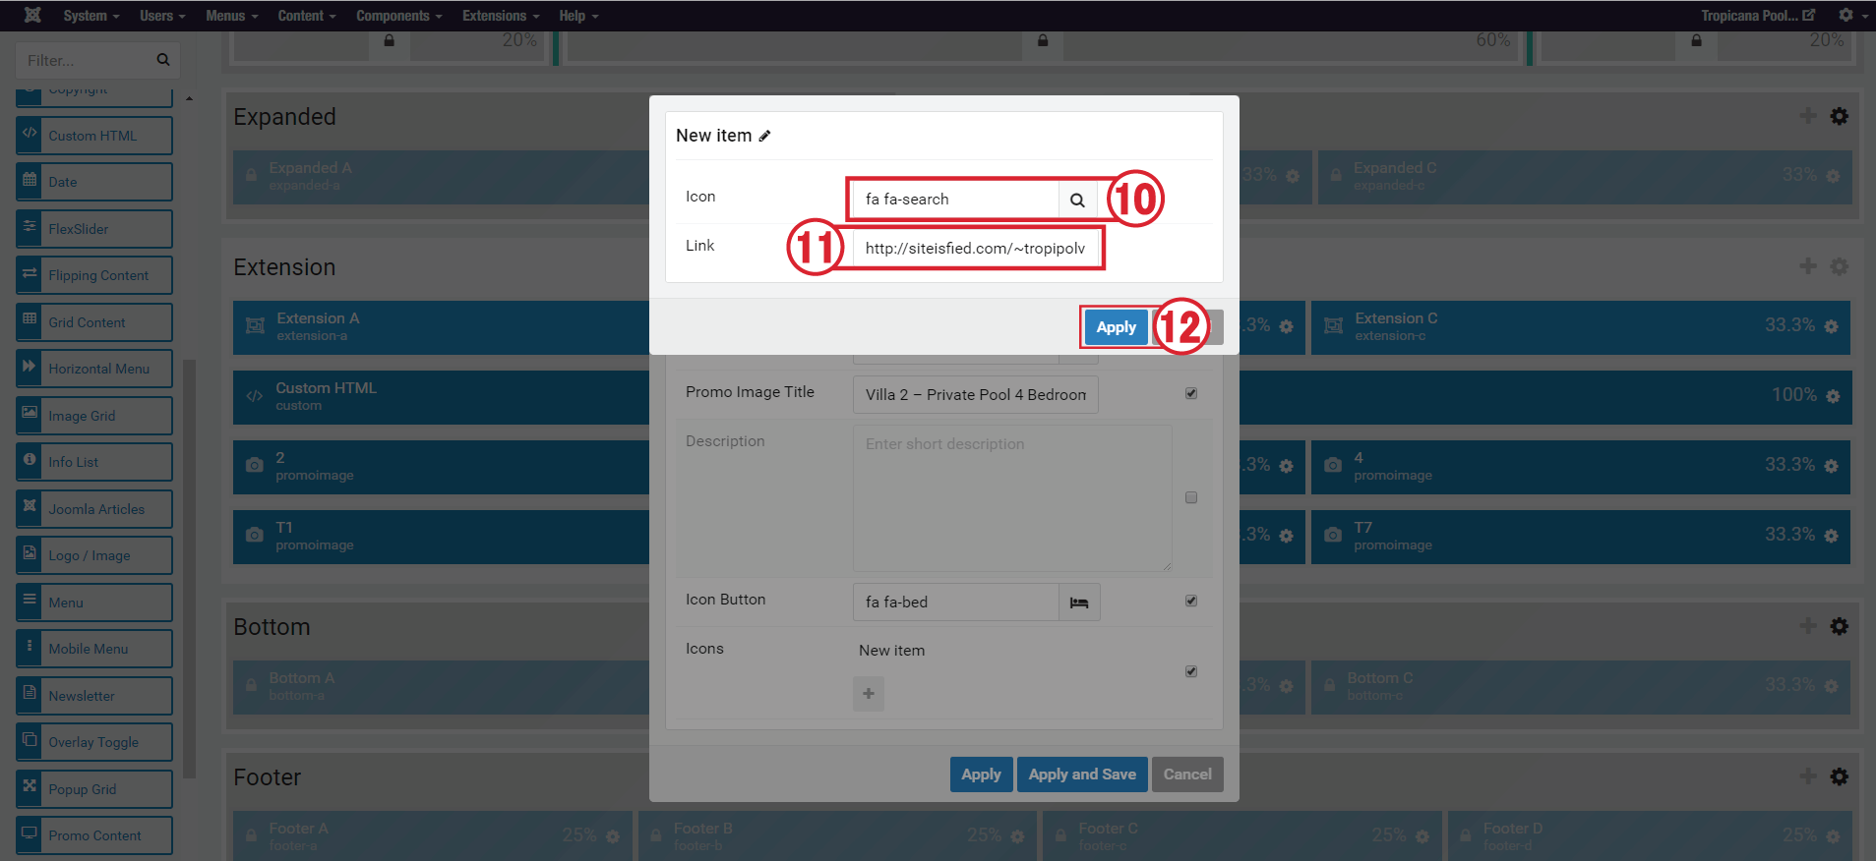Select FlexSlider particle
The width and height of the screenshot is (1876, 861).
(94, 229)
